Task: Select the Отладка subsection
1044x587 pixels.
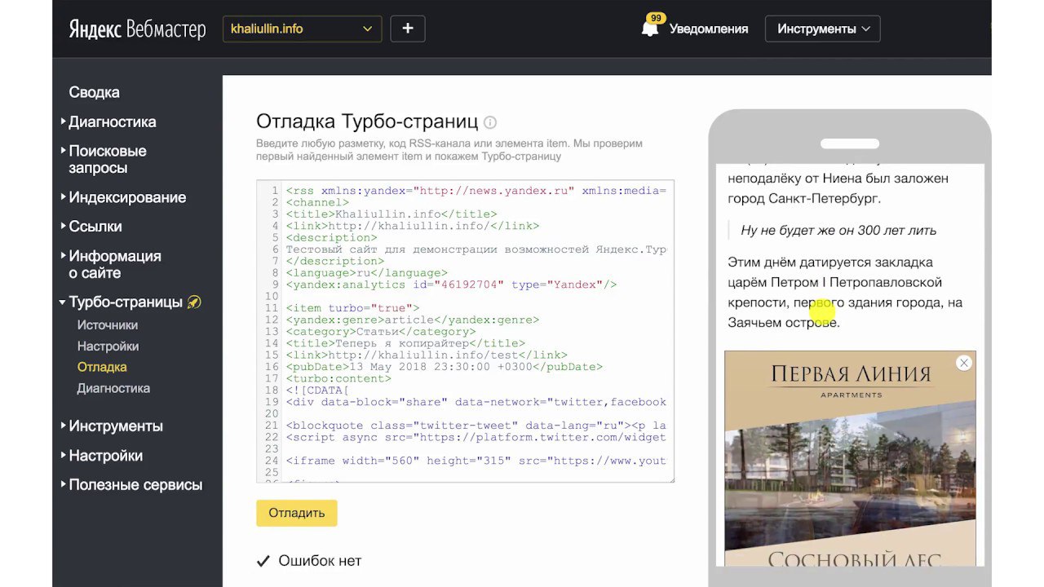Action: (102, 367)
